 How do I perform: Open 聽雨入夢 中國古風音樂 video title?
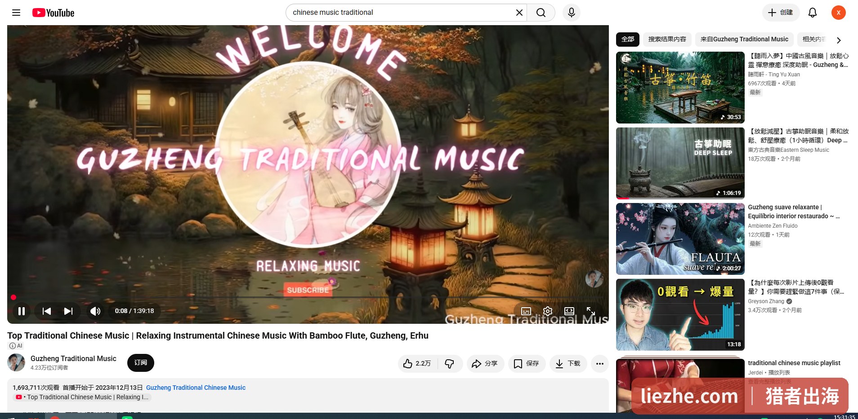pyautogui.click(x=798, y=60)
